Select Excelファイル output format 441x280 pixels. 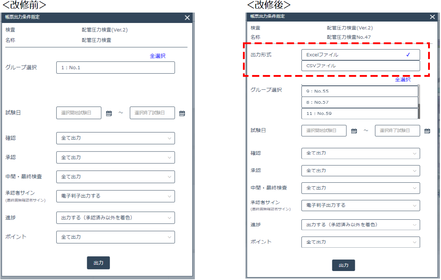[360, 55]
